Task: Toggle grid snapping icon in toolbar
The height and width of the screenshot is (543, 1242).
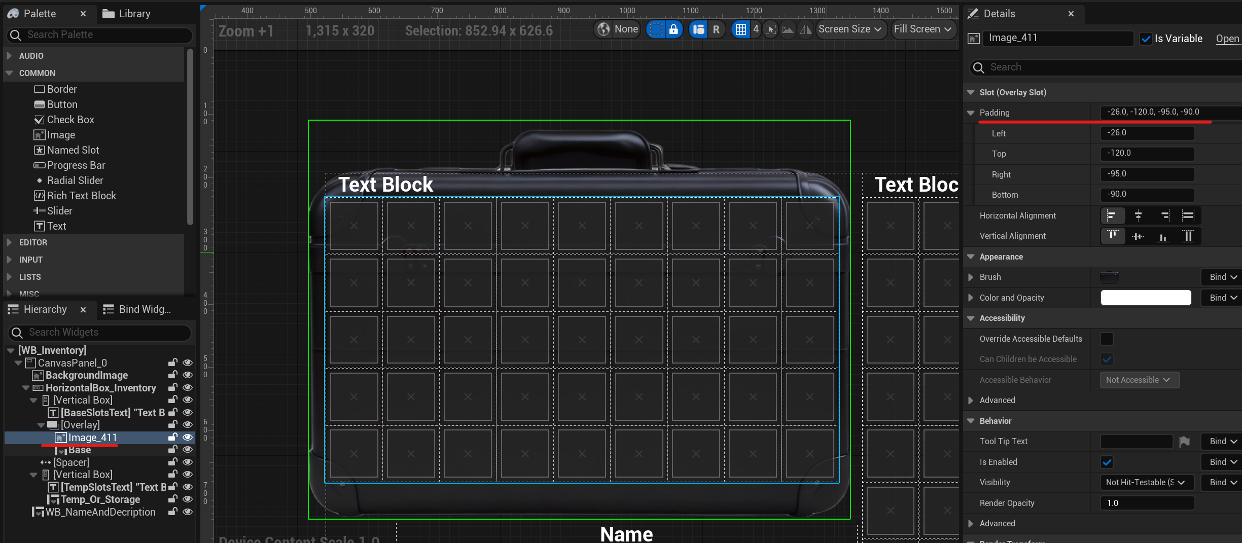Action: pos(740,29)
